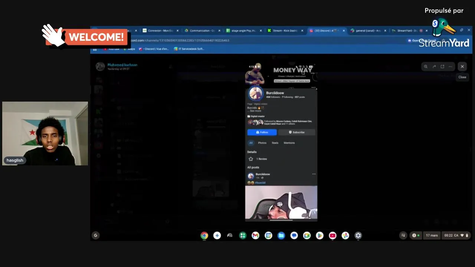Close the Communication tab

[219, 31]
